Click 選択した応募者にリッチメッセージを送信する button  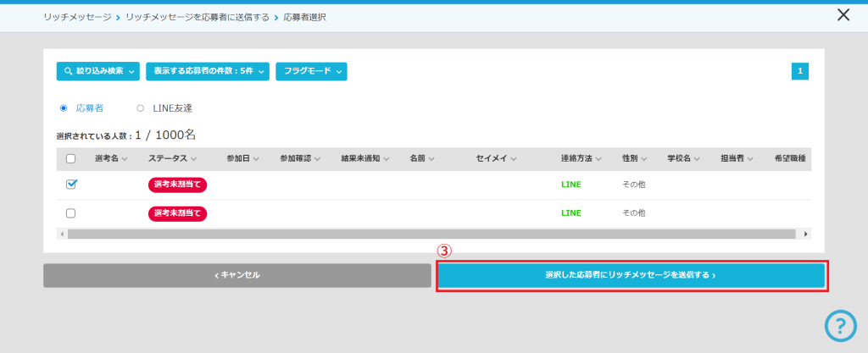[x=632, y=275]
